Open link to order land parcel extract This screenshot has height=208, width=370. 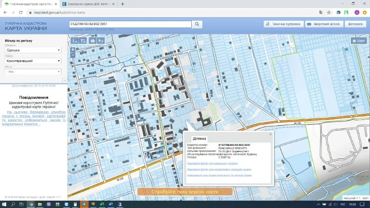tap(212, 163)
